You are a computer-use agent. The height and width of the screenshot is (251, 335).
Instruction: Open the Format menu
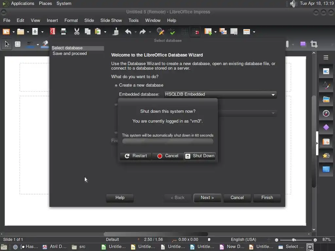tap(71, 21)
